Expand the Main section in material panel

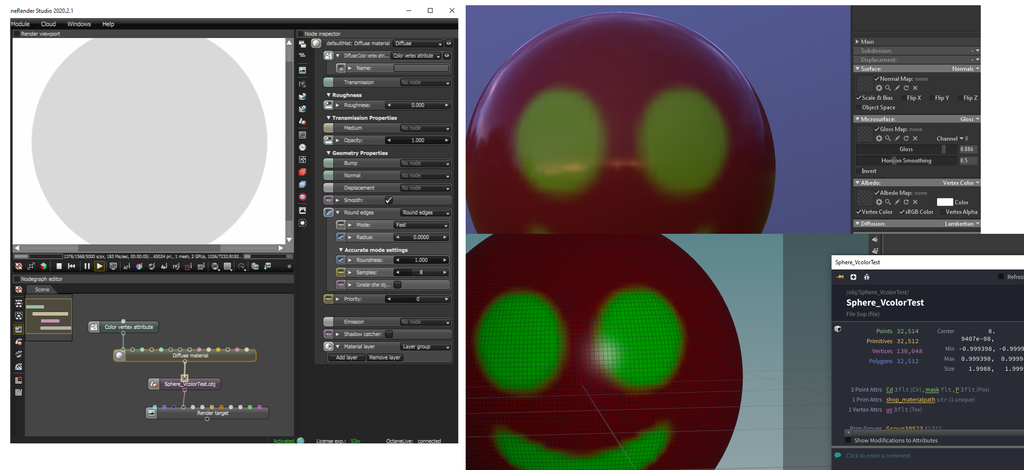857,42
